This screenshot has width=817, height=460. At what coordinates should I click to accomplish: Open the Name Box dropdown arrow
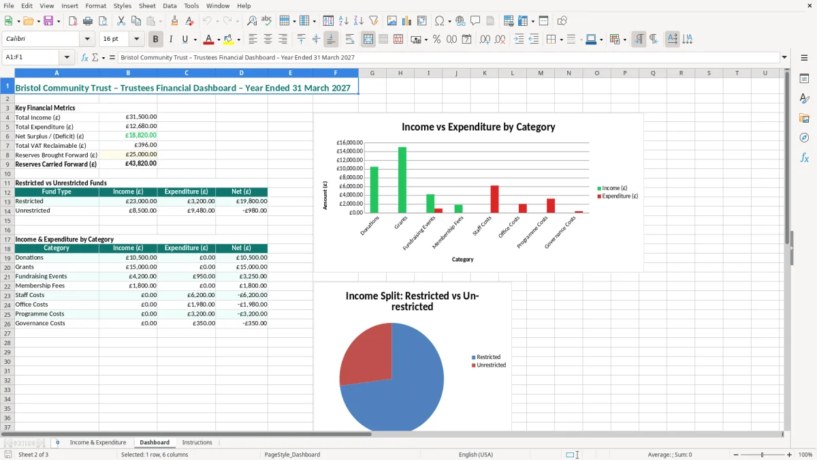pos(67,57)
